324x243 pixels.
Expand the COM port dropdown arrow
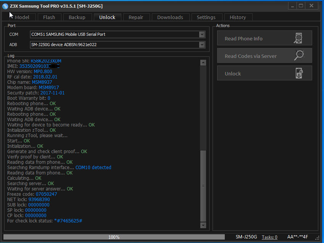(202, 34)
